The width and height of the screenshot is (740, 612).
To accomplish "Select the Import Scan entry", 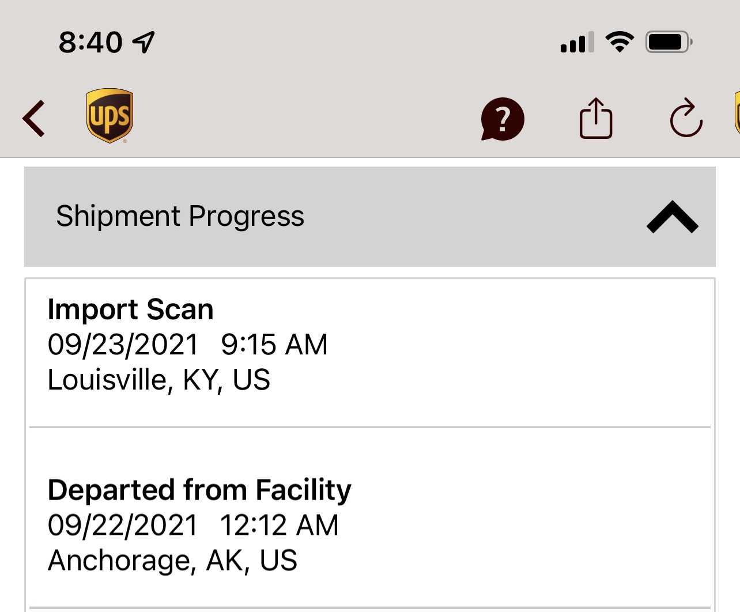I will pyautogui.click(x=370, y=353).
